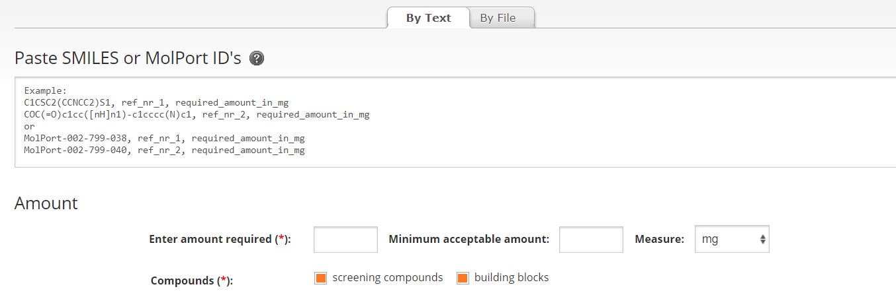Click the screening compounds label text
The image size is (896, 299).
point(388,277)
